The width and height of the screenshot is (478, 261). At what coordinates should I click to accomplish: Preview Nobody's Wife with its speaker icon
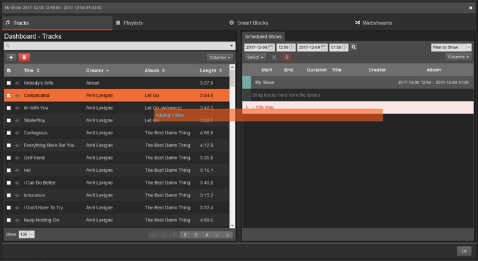click(x=17, y=83)
